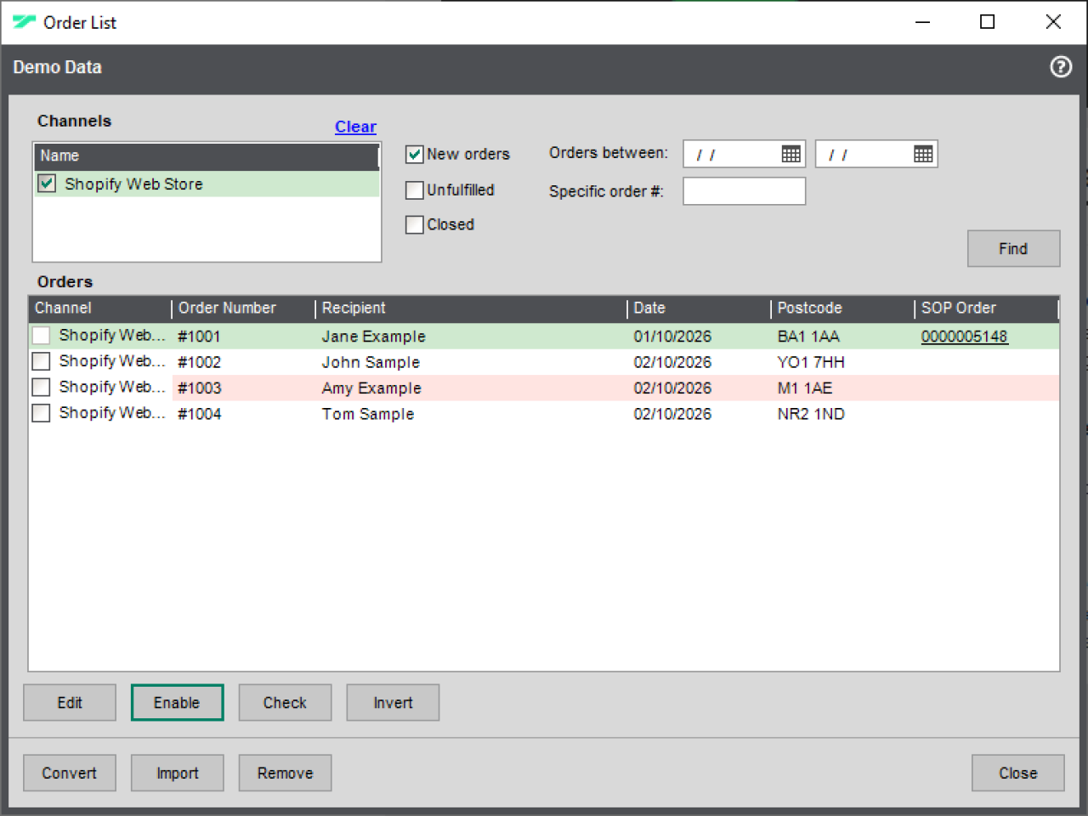This screenshot has width=1088, height=816.
Task: Maximize the Order List window
Action: pos(988,22)
